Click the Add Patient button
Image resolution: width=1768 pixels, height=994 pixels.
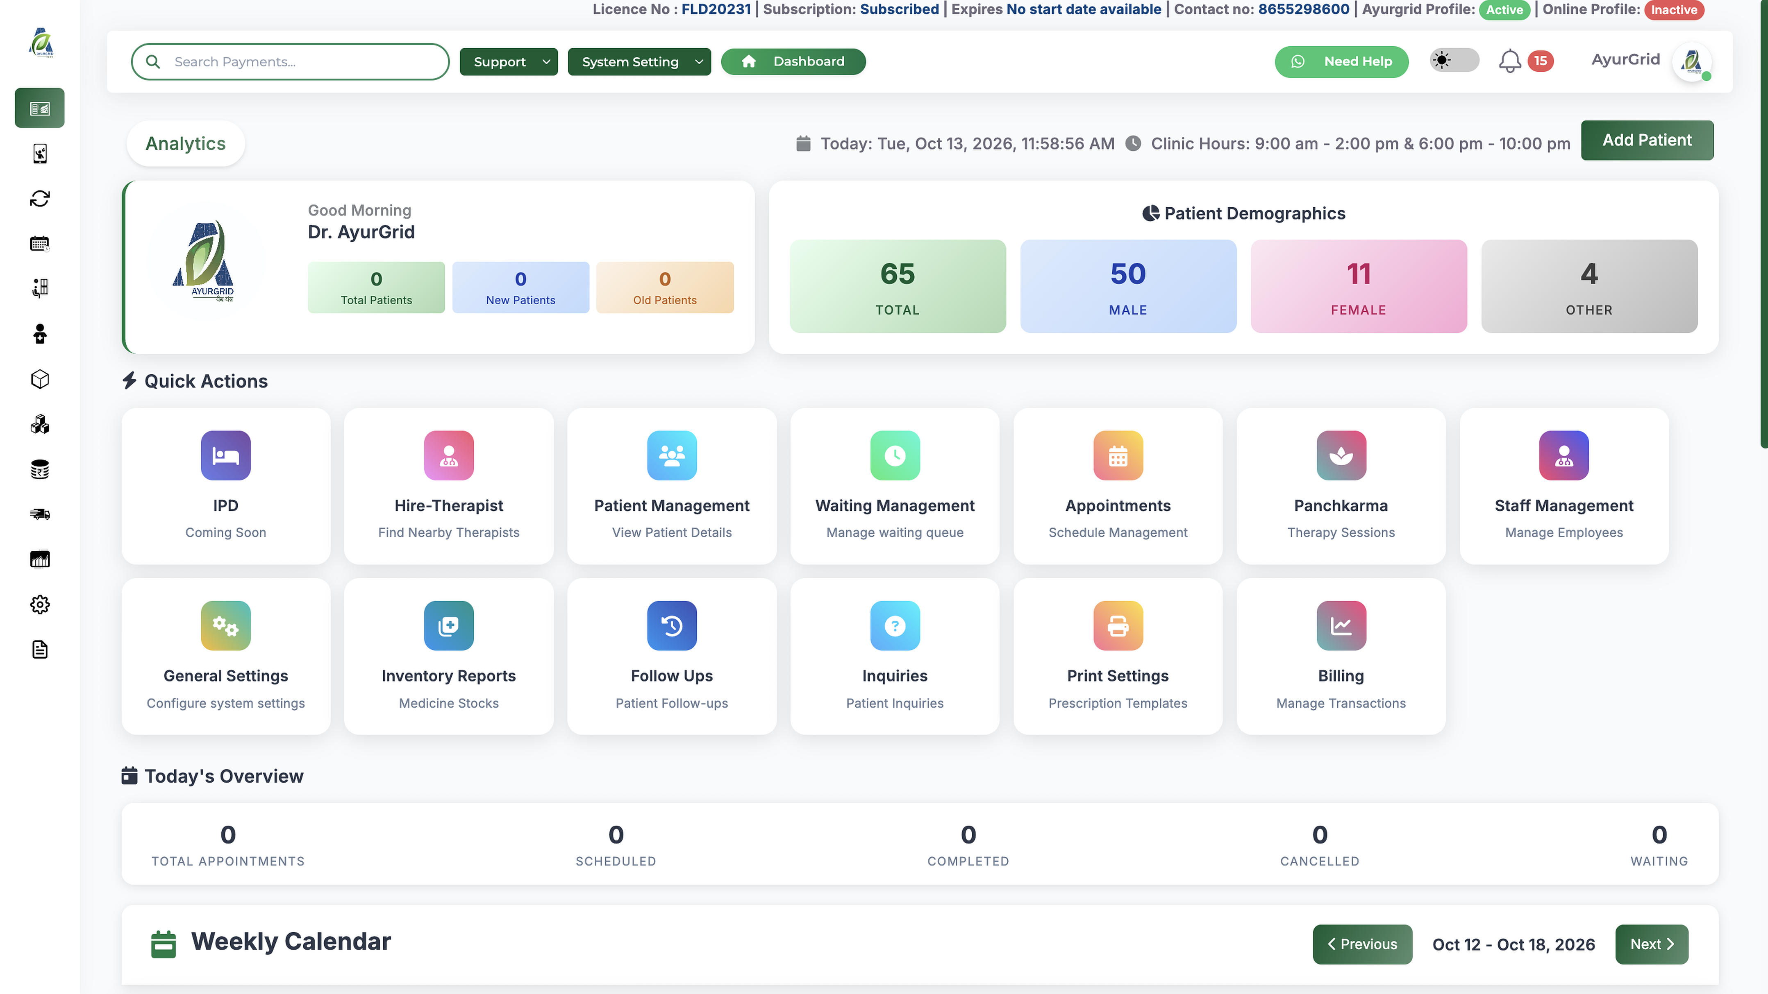(1647, 140)
